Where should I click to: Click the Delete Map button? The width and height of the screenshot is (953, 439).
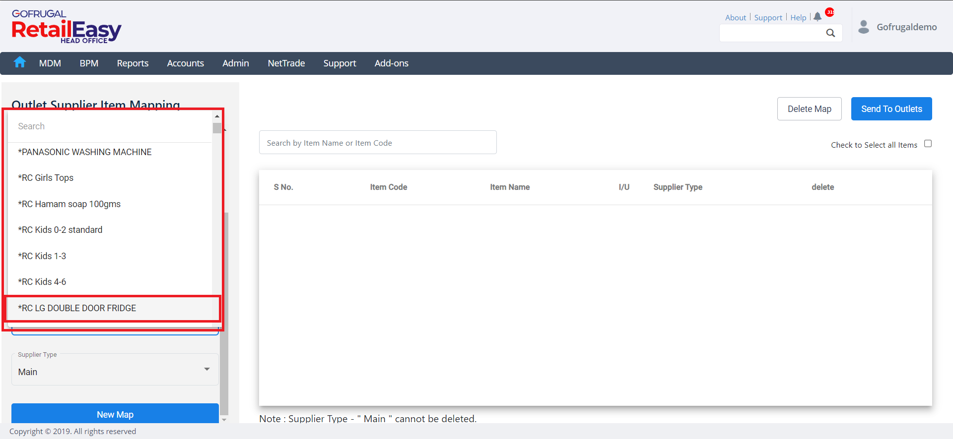[810, 109]
